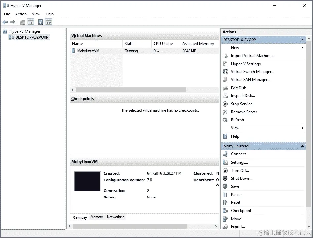Expand the New submenu arrow
Screen dimensions: 313x238
(303, 47)
